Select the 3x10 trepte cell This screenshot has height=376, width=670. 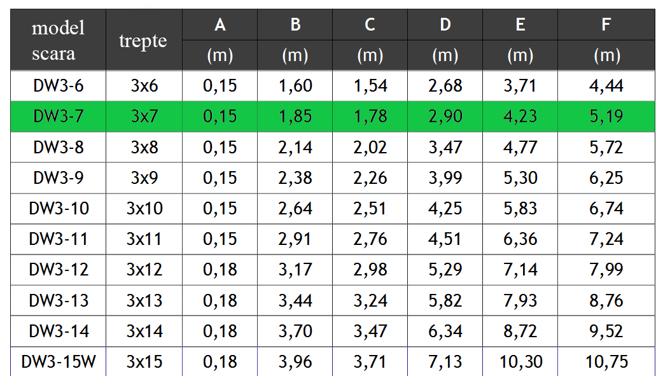[x=144, y=209]
